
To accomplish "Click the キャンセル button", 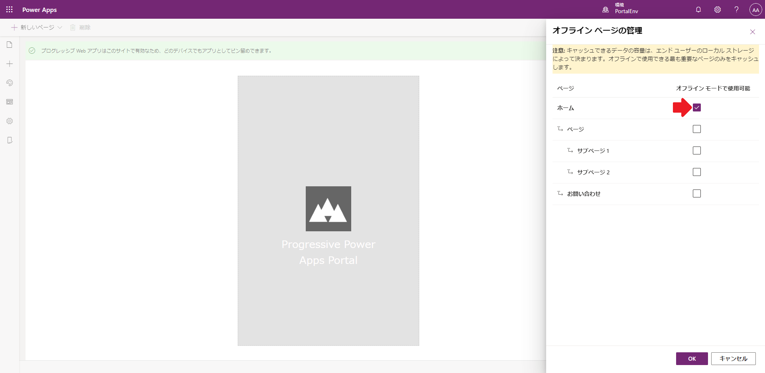I will [x=733, y=359].
